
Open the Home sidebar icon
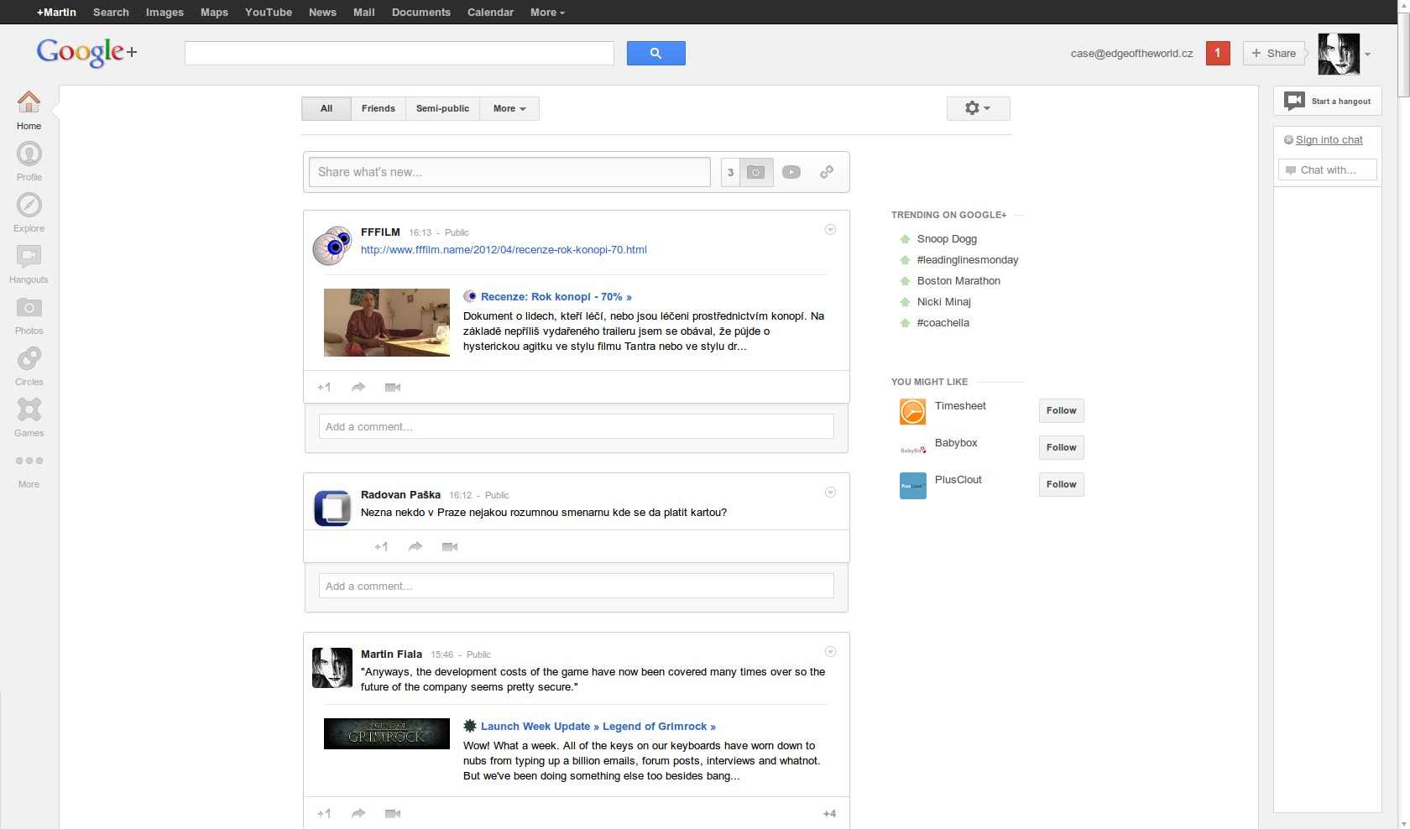[x=29, y=102]
